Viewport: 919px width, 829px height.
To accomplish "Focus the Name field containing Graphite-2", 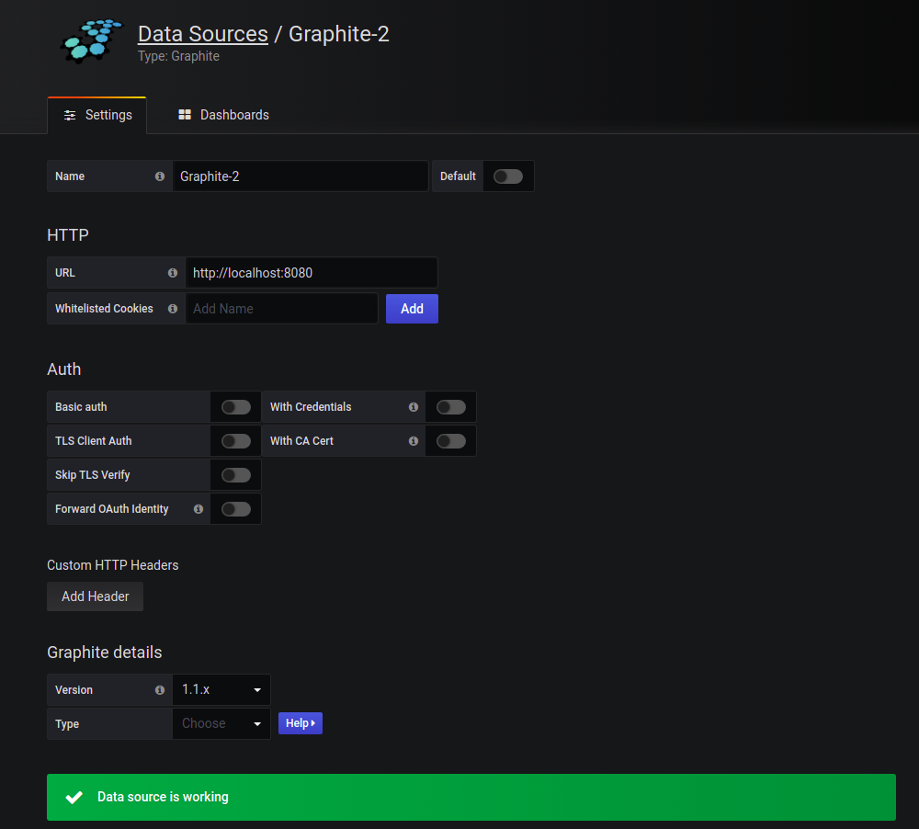I will [x=301, y=176].
